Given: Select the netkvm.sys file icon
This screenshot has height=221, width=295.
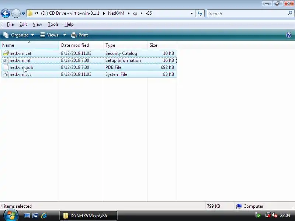Looking at the screenshot, I should point(6,74).
